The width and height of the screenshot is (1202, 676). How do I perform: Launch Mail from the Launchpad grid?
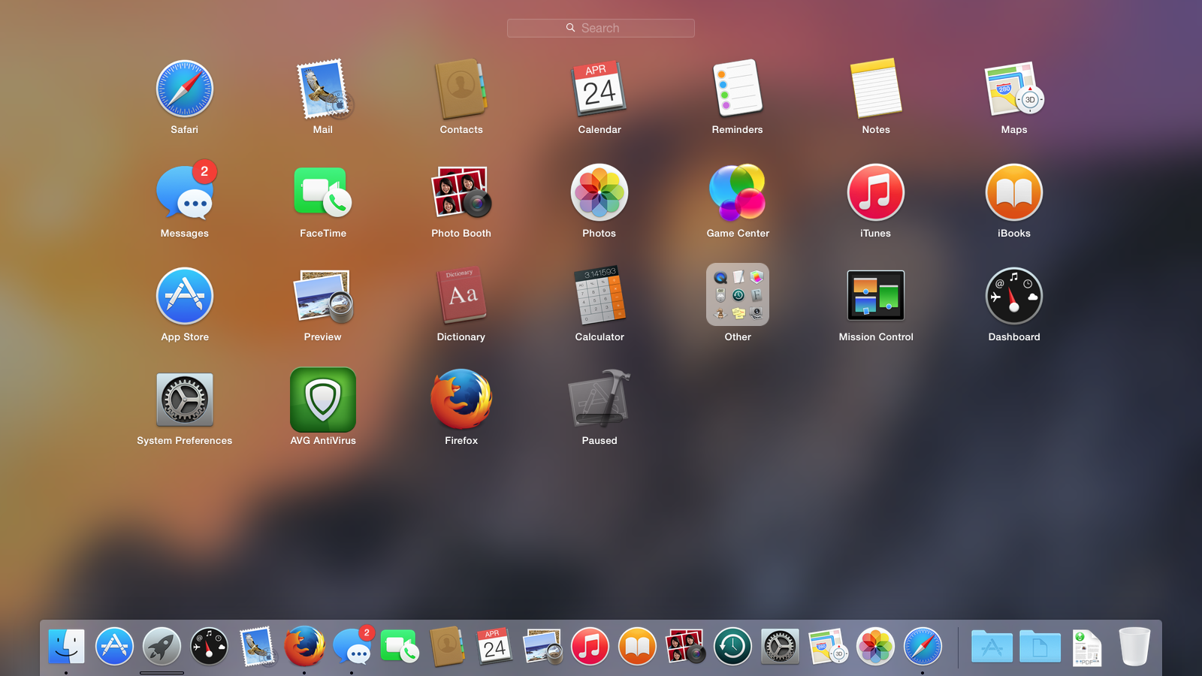pos(323,89)
